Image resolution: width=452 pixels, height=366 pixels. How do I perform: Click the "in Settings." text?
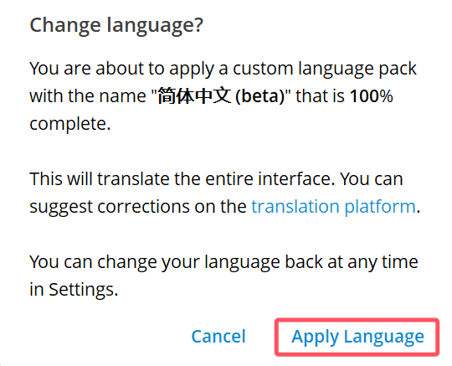pyautogui.click(x=74, y=290)
